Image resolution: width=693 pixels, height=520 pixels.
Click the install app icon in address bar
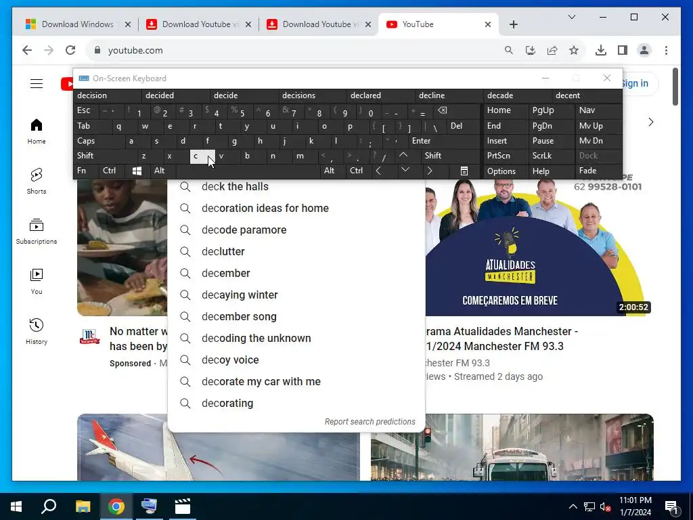[x=531, y=50]
